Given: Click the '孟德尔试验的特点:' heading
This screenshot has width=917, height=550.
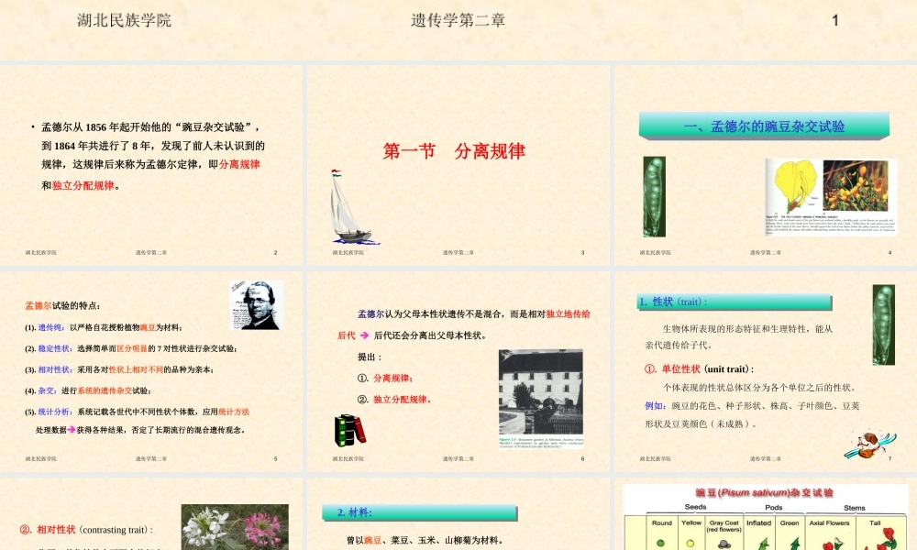Looking at the screenshot, I should 62,305.
